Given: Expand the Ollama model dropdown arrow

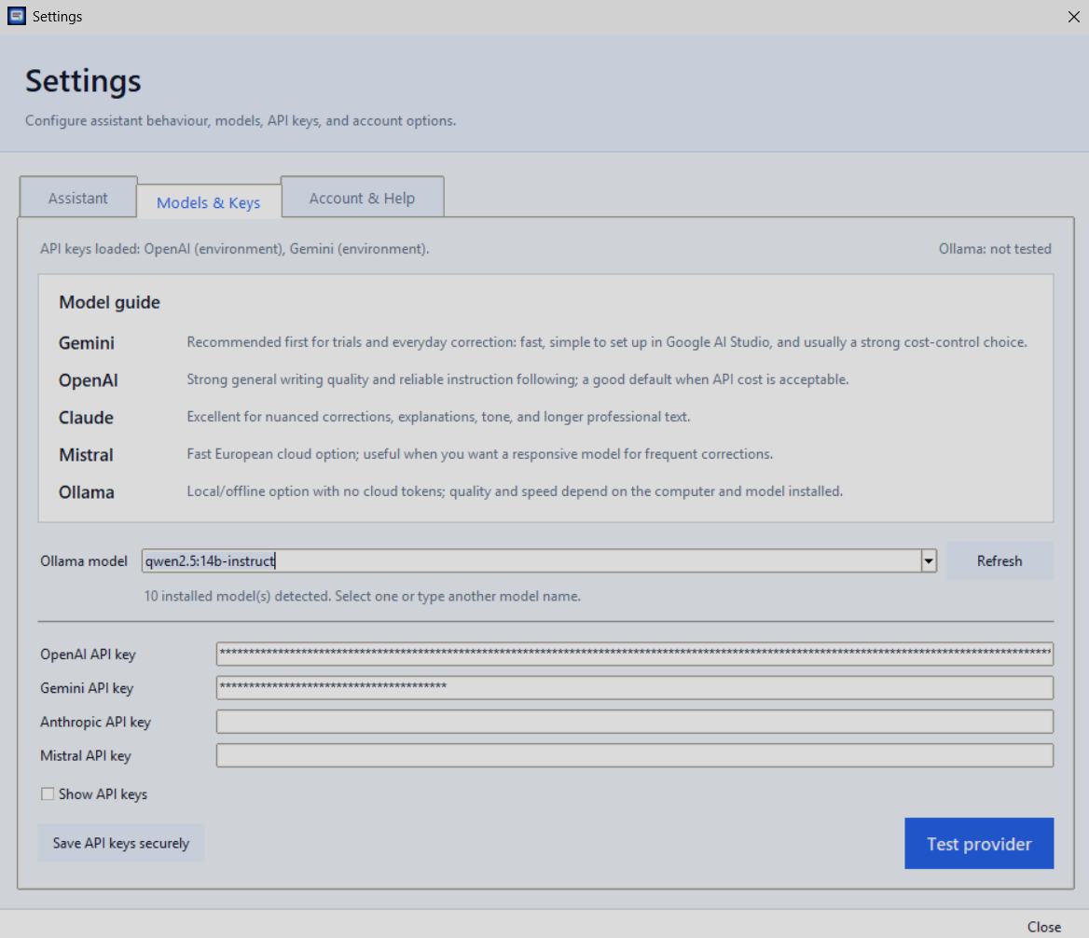Looking at the screenshot, I should pyautogui.click(x=929, y=561).
